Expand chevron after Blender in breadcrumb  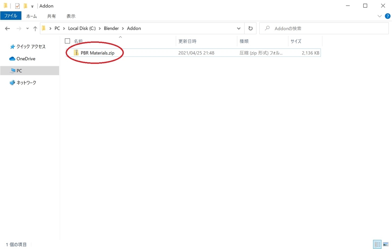pos(123,28)
